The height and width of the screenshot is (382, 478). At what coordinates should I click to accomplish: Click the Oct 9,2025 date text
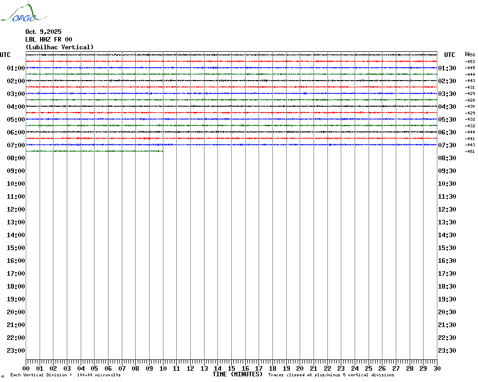(x=43, y=32)
